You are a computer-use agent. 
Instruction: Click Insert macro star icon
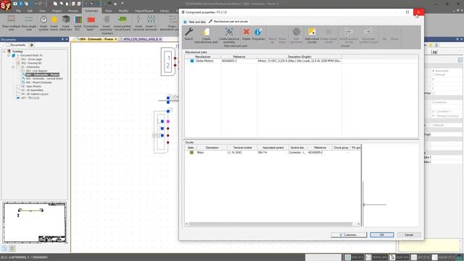(54, 20)
